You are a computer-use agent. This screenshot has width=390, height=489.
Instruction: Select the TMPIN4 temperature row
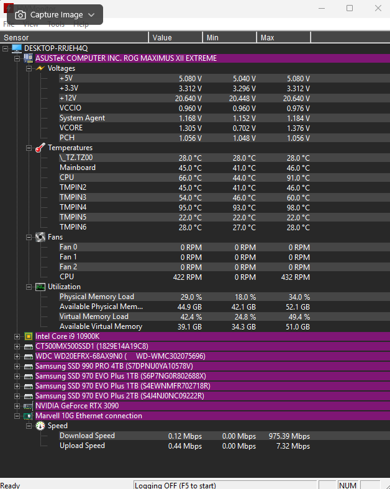(x=224, y=207)
